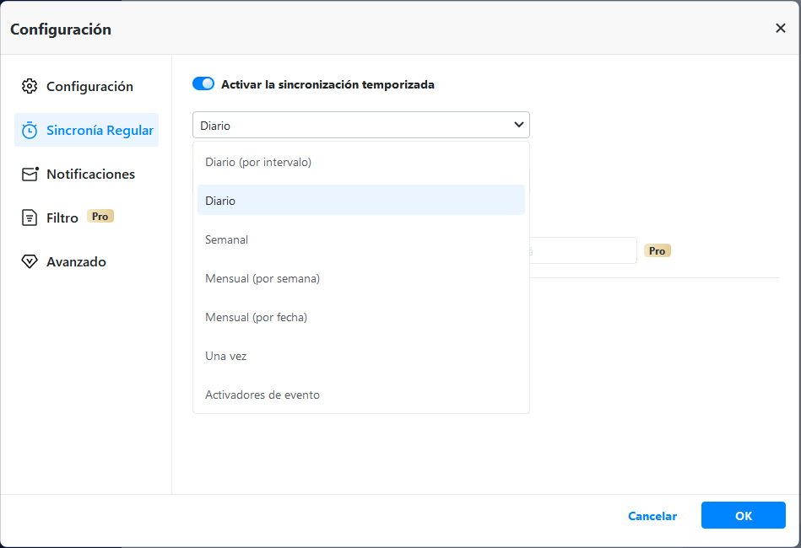Select Mensual (por fecha) option
The height and width of the screenshot is (548, 801).
[x=257, y=317]
